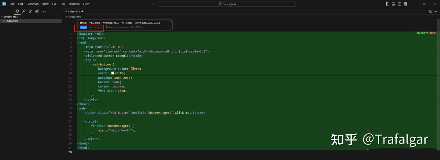Open editor More Actions ellipsis menu

[436, 11]
